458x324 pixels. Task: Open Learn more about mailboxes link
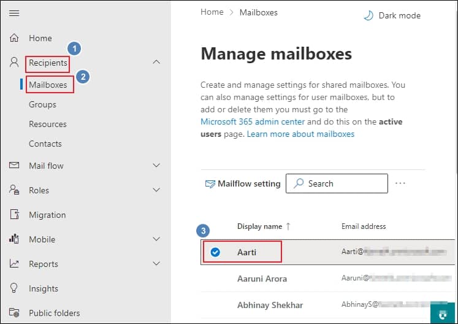[x=300, y=134]
